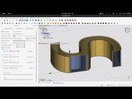This screenshot has width=132, height=99.
Task: Step the Rotation increment spinner
Action: tap(24, 47)
